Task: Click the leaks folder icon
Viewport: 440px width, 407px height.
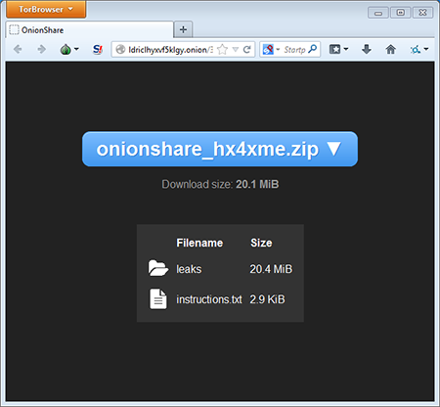Action: click(x=158, y=268)
